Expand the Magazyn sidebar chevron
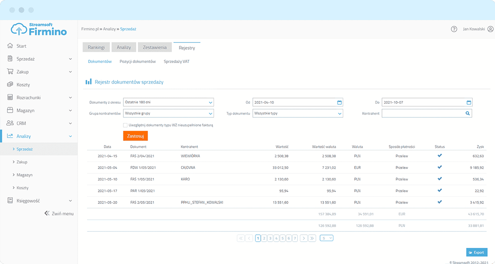Screen dimensions: 495x264 tap(71, 110)
